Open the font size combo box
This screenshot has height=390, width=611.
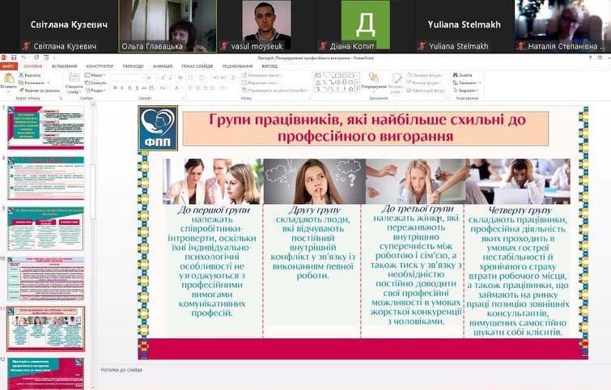tap(151, 78)
